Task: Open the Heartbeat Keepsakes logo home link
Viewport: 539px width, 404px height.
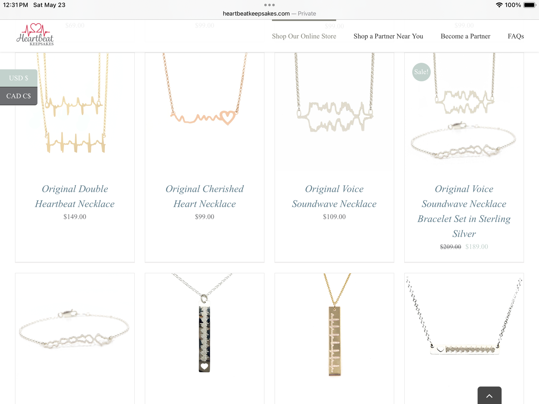Action: [35, 35]
